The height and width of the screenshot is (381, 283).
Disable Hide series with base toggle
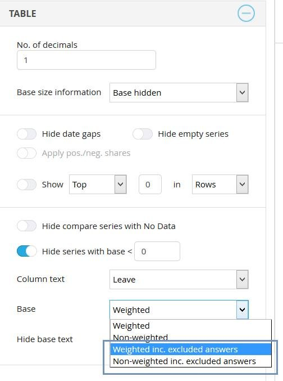[27, 251]
